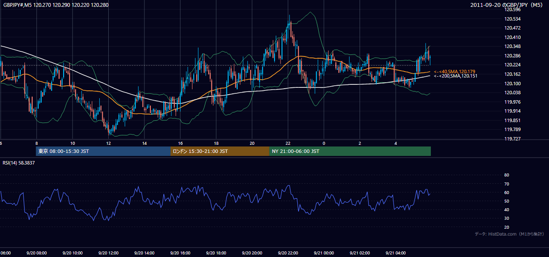Image resolution: width=549 pixels, height=257 pixels.
Task: Click the chart title 2011-09-20 のGBP/JPY (M5)
Action: click(507, 5)
